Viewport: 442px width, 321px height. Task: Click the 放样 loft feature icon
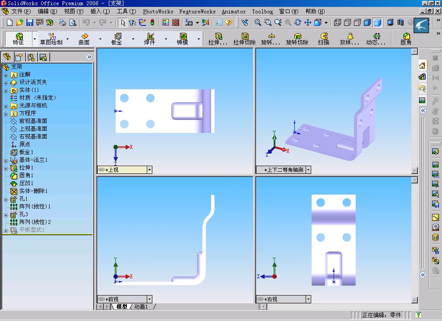[350, 39]
